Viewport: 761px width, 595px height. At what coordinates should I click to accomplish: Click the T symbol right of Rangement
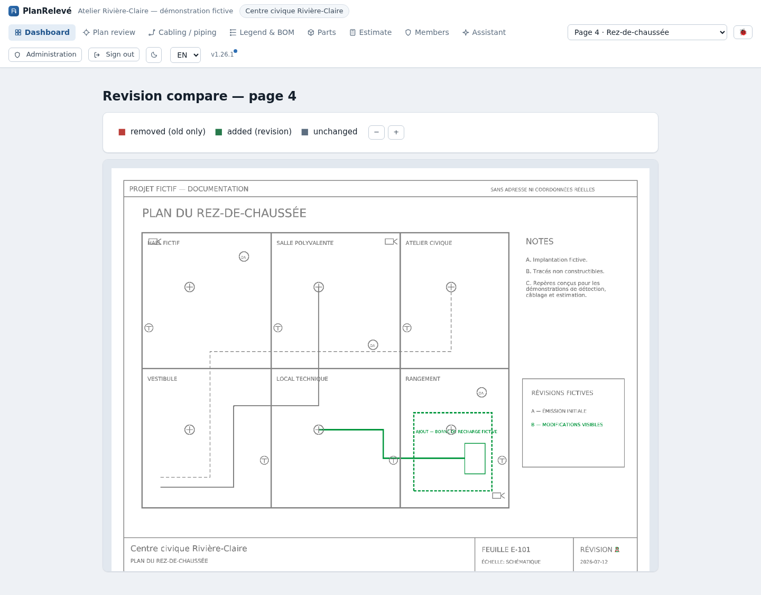pos(502,461)
